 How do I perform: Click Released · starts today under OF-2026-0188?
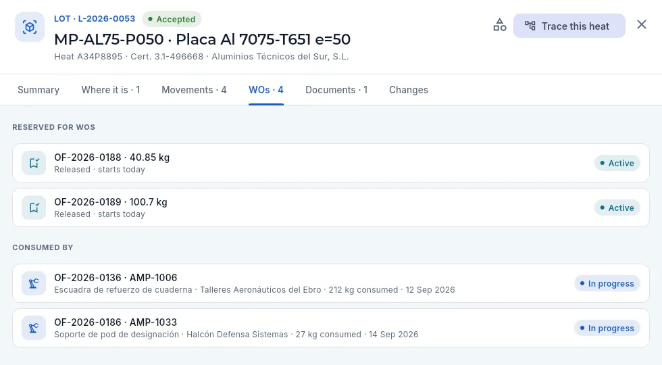pos(100,170)
